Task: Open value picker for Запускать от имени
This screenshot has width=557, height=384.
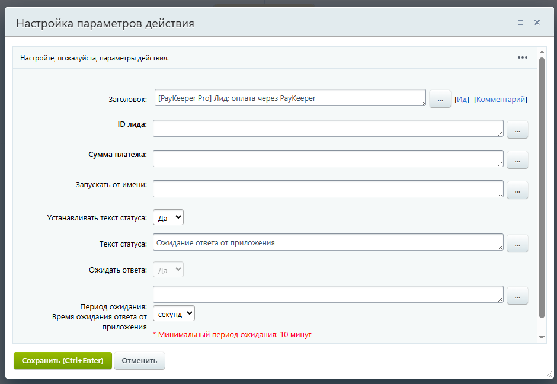Action: click(517, 190)
